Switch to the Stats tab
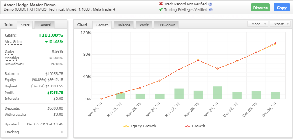Image resolution: width=293 pixels, height=139 pixels. coord(25,25)
